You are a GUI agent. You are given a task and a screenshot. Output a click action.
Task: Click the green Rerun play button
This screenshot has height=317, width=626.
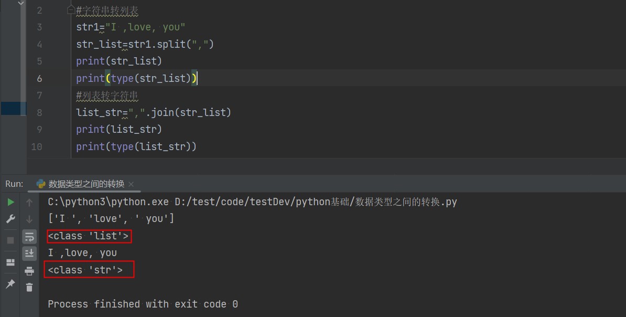[11, 202]
